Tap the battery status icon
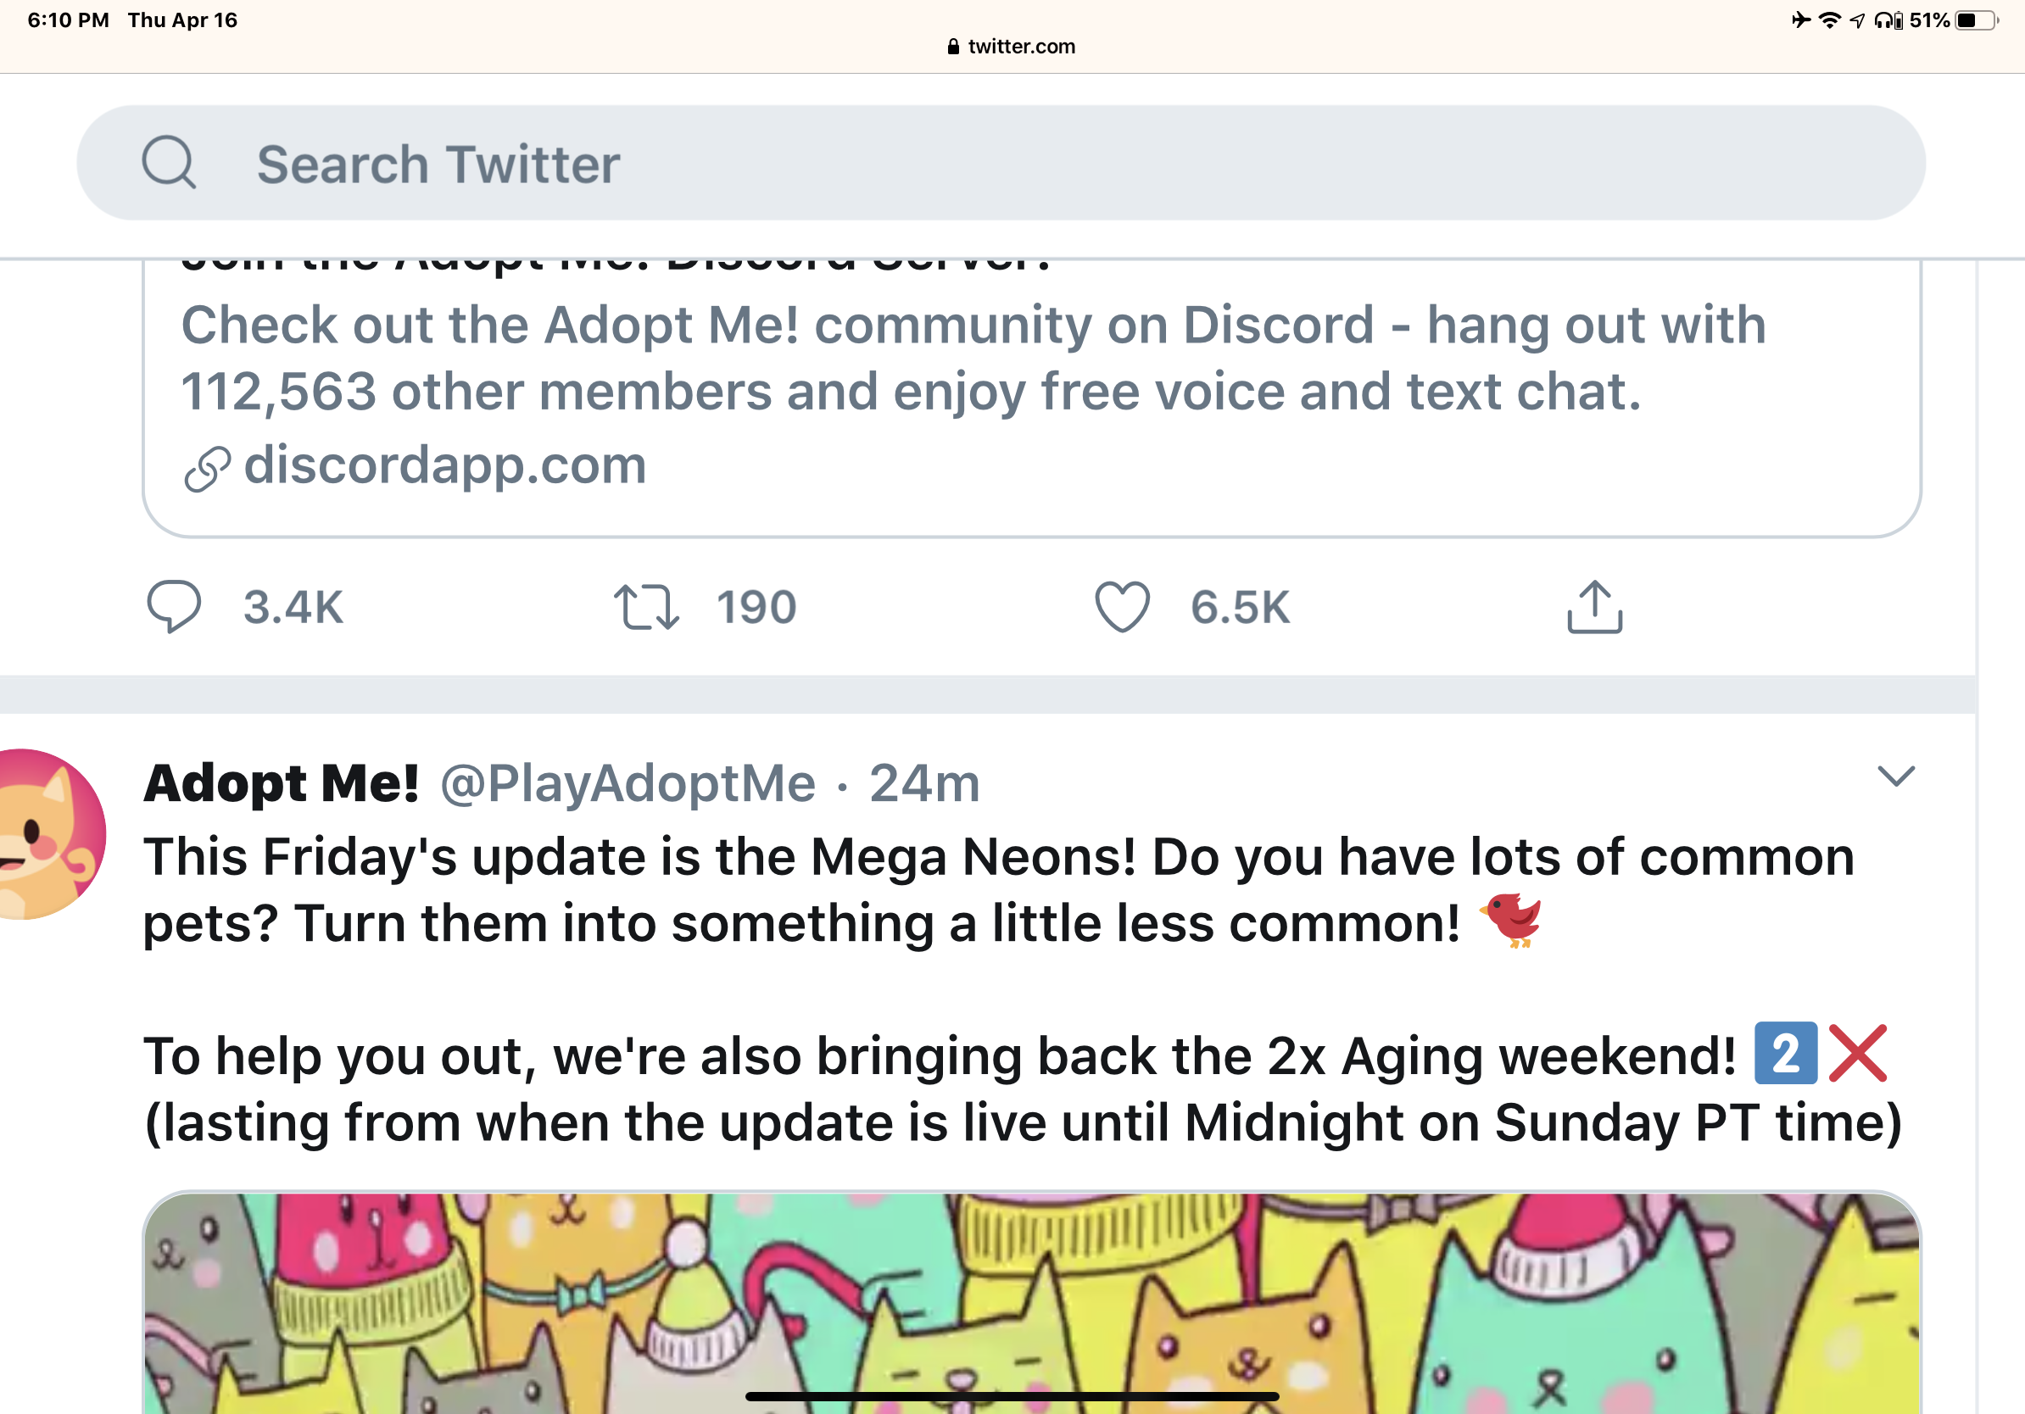 tap(1977, 20)
